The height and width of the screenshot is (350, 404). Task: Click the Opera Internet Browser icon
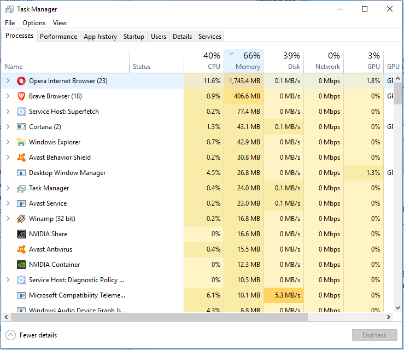(x=21, y=81)
